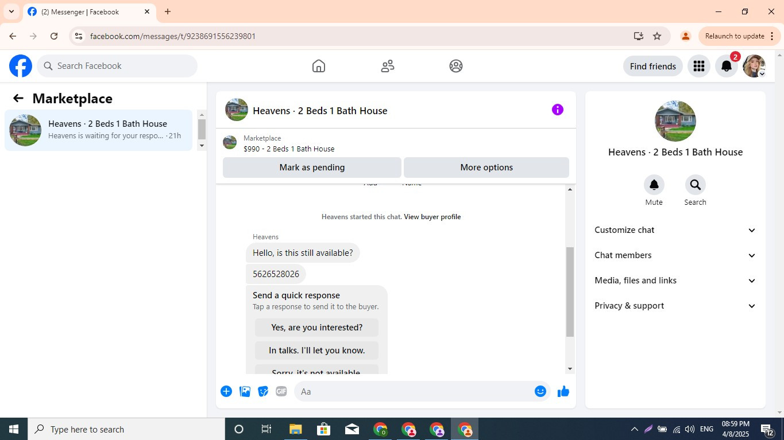The width and height of the screenshot is (784, 440).
Task: Open Groups icon in top navigation
Action: pyautogui.click(x=456, y=66)
